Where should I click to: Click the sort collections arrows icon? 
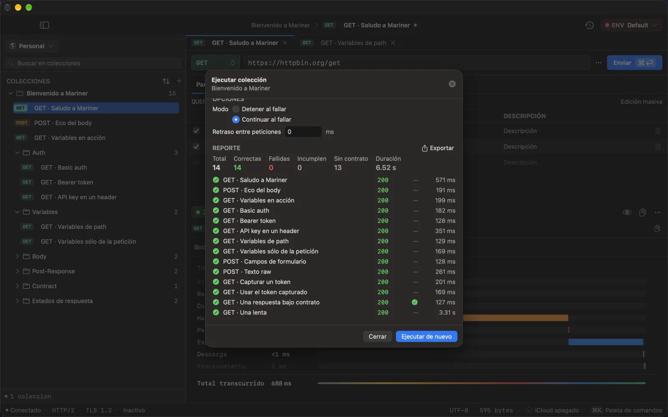tap(166, 81)
